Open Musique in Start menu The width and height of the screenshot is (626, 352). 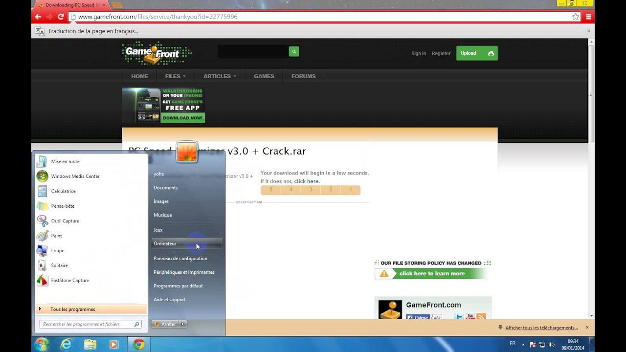186,215
